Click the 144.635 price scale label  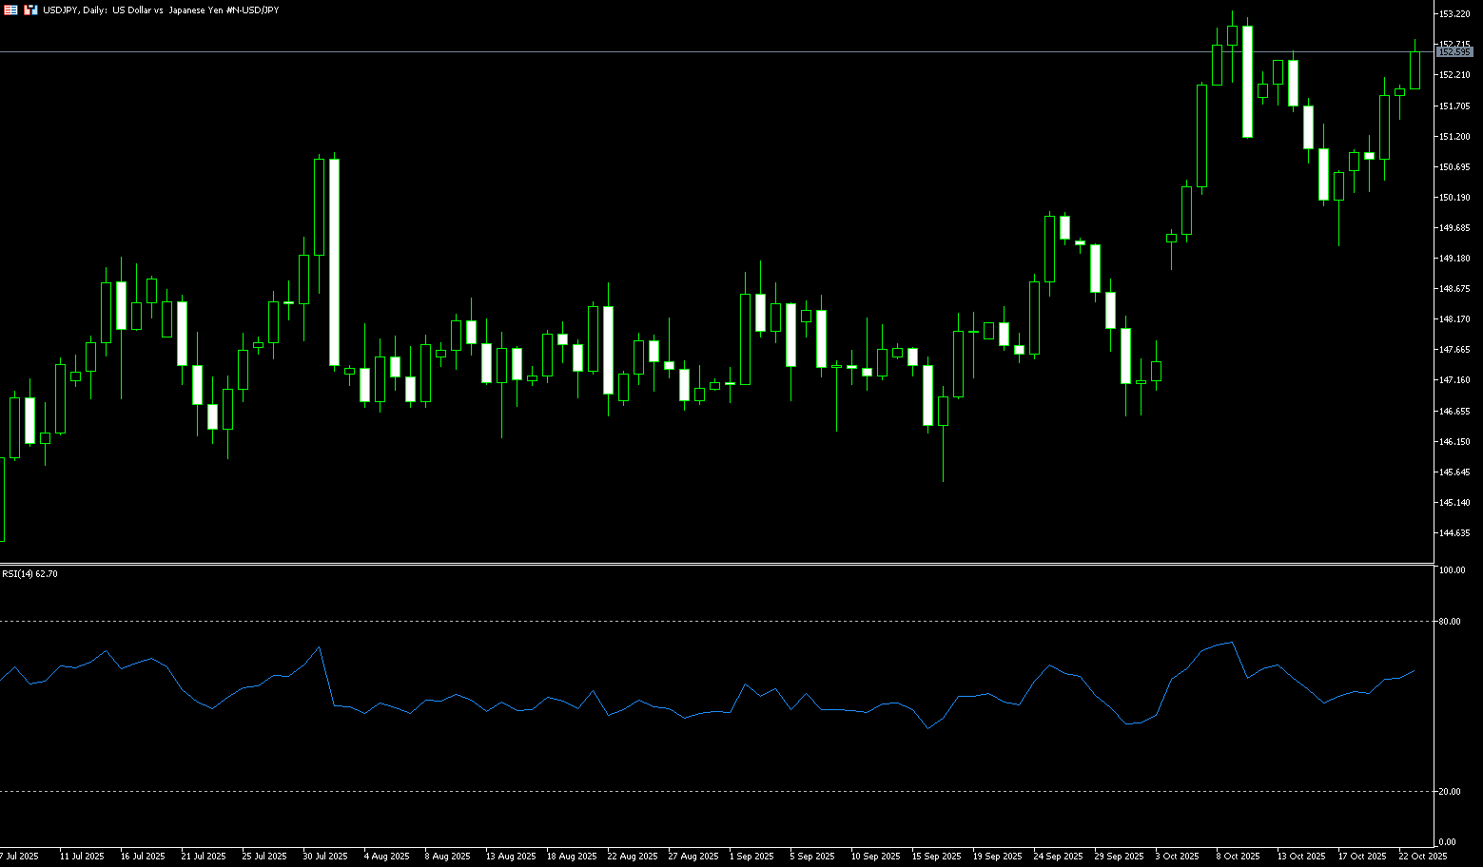pos(1453,533)
